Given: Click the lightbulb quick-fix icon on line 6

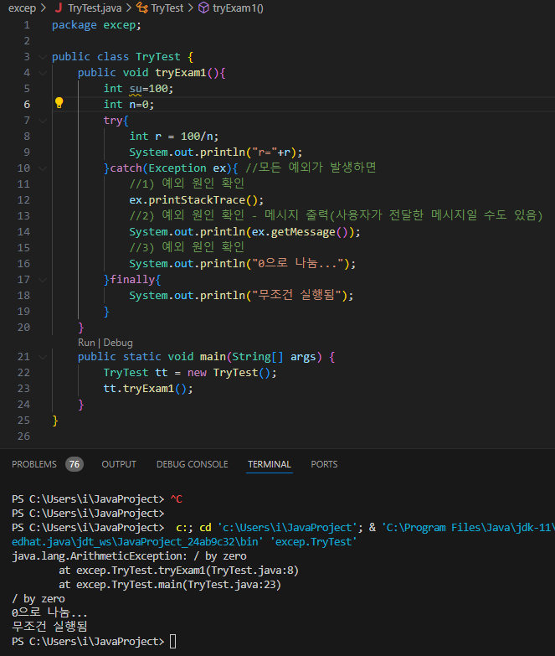Looking at the screenshot, I should 59,103.
